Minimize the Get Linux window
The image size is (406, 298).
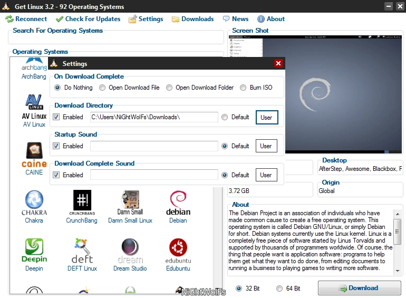(x=389, y=6)
